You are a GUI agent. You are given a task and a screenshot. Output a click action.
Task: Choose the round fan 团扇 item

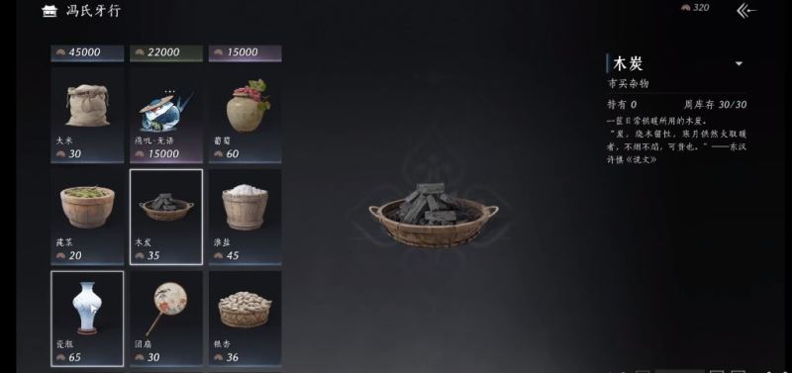coord(166,319)
